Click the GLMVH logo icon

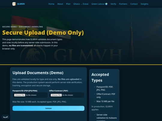click(14, 4)
